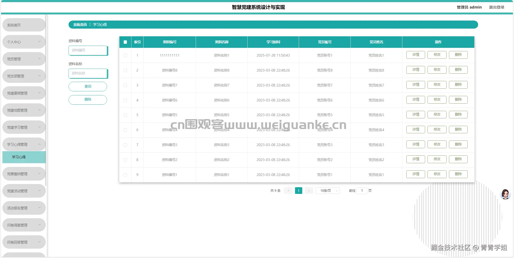Expand the 党费缴纳管理 sidebar menu
Viewport: 514px width, 258px height.
pyautogui.click(x=24, y=174)
